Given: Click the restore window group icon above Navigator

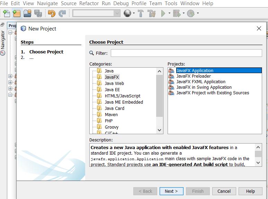Looking at the screenshot, I should (x=2, y=25).
